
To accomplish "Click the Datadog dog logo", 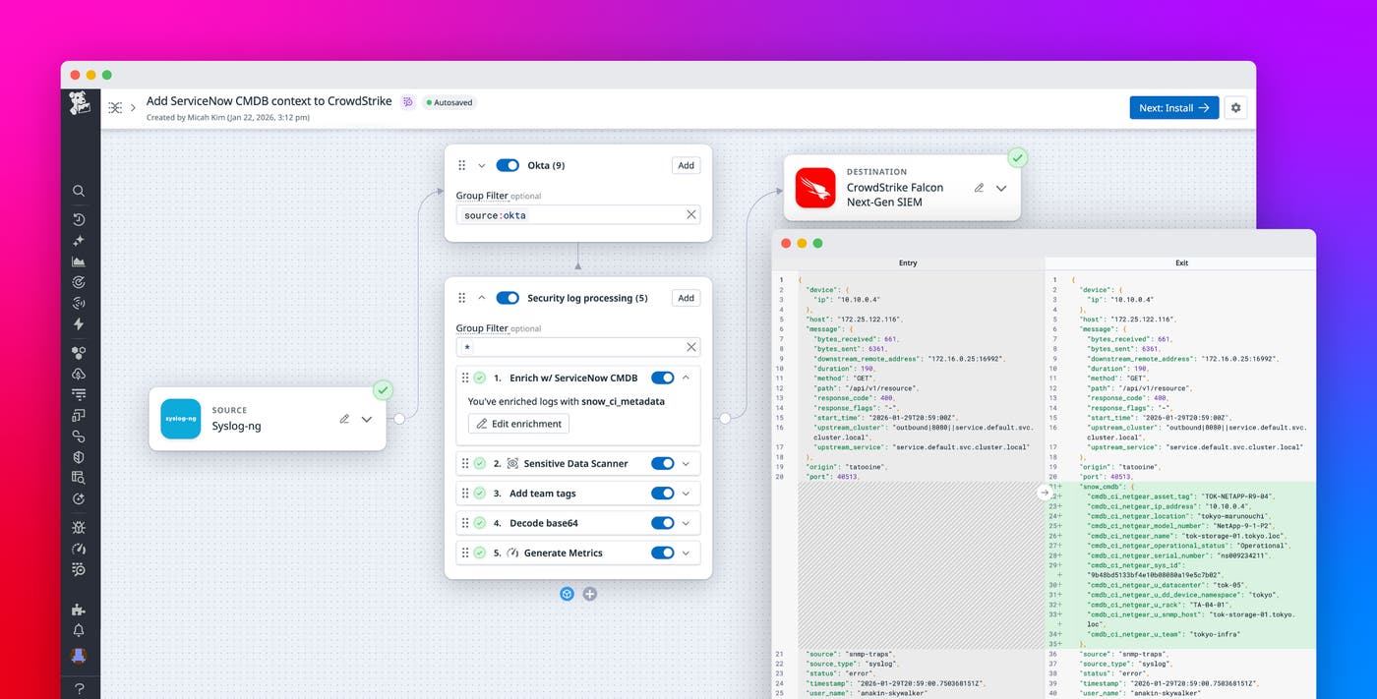I will (79, 104).
